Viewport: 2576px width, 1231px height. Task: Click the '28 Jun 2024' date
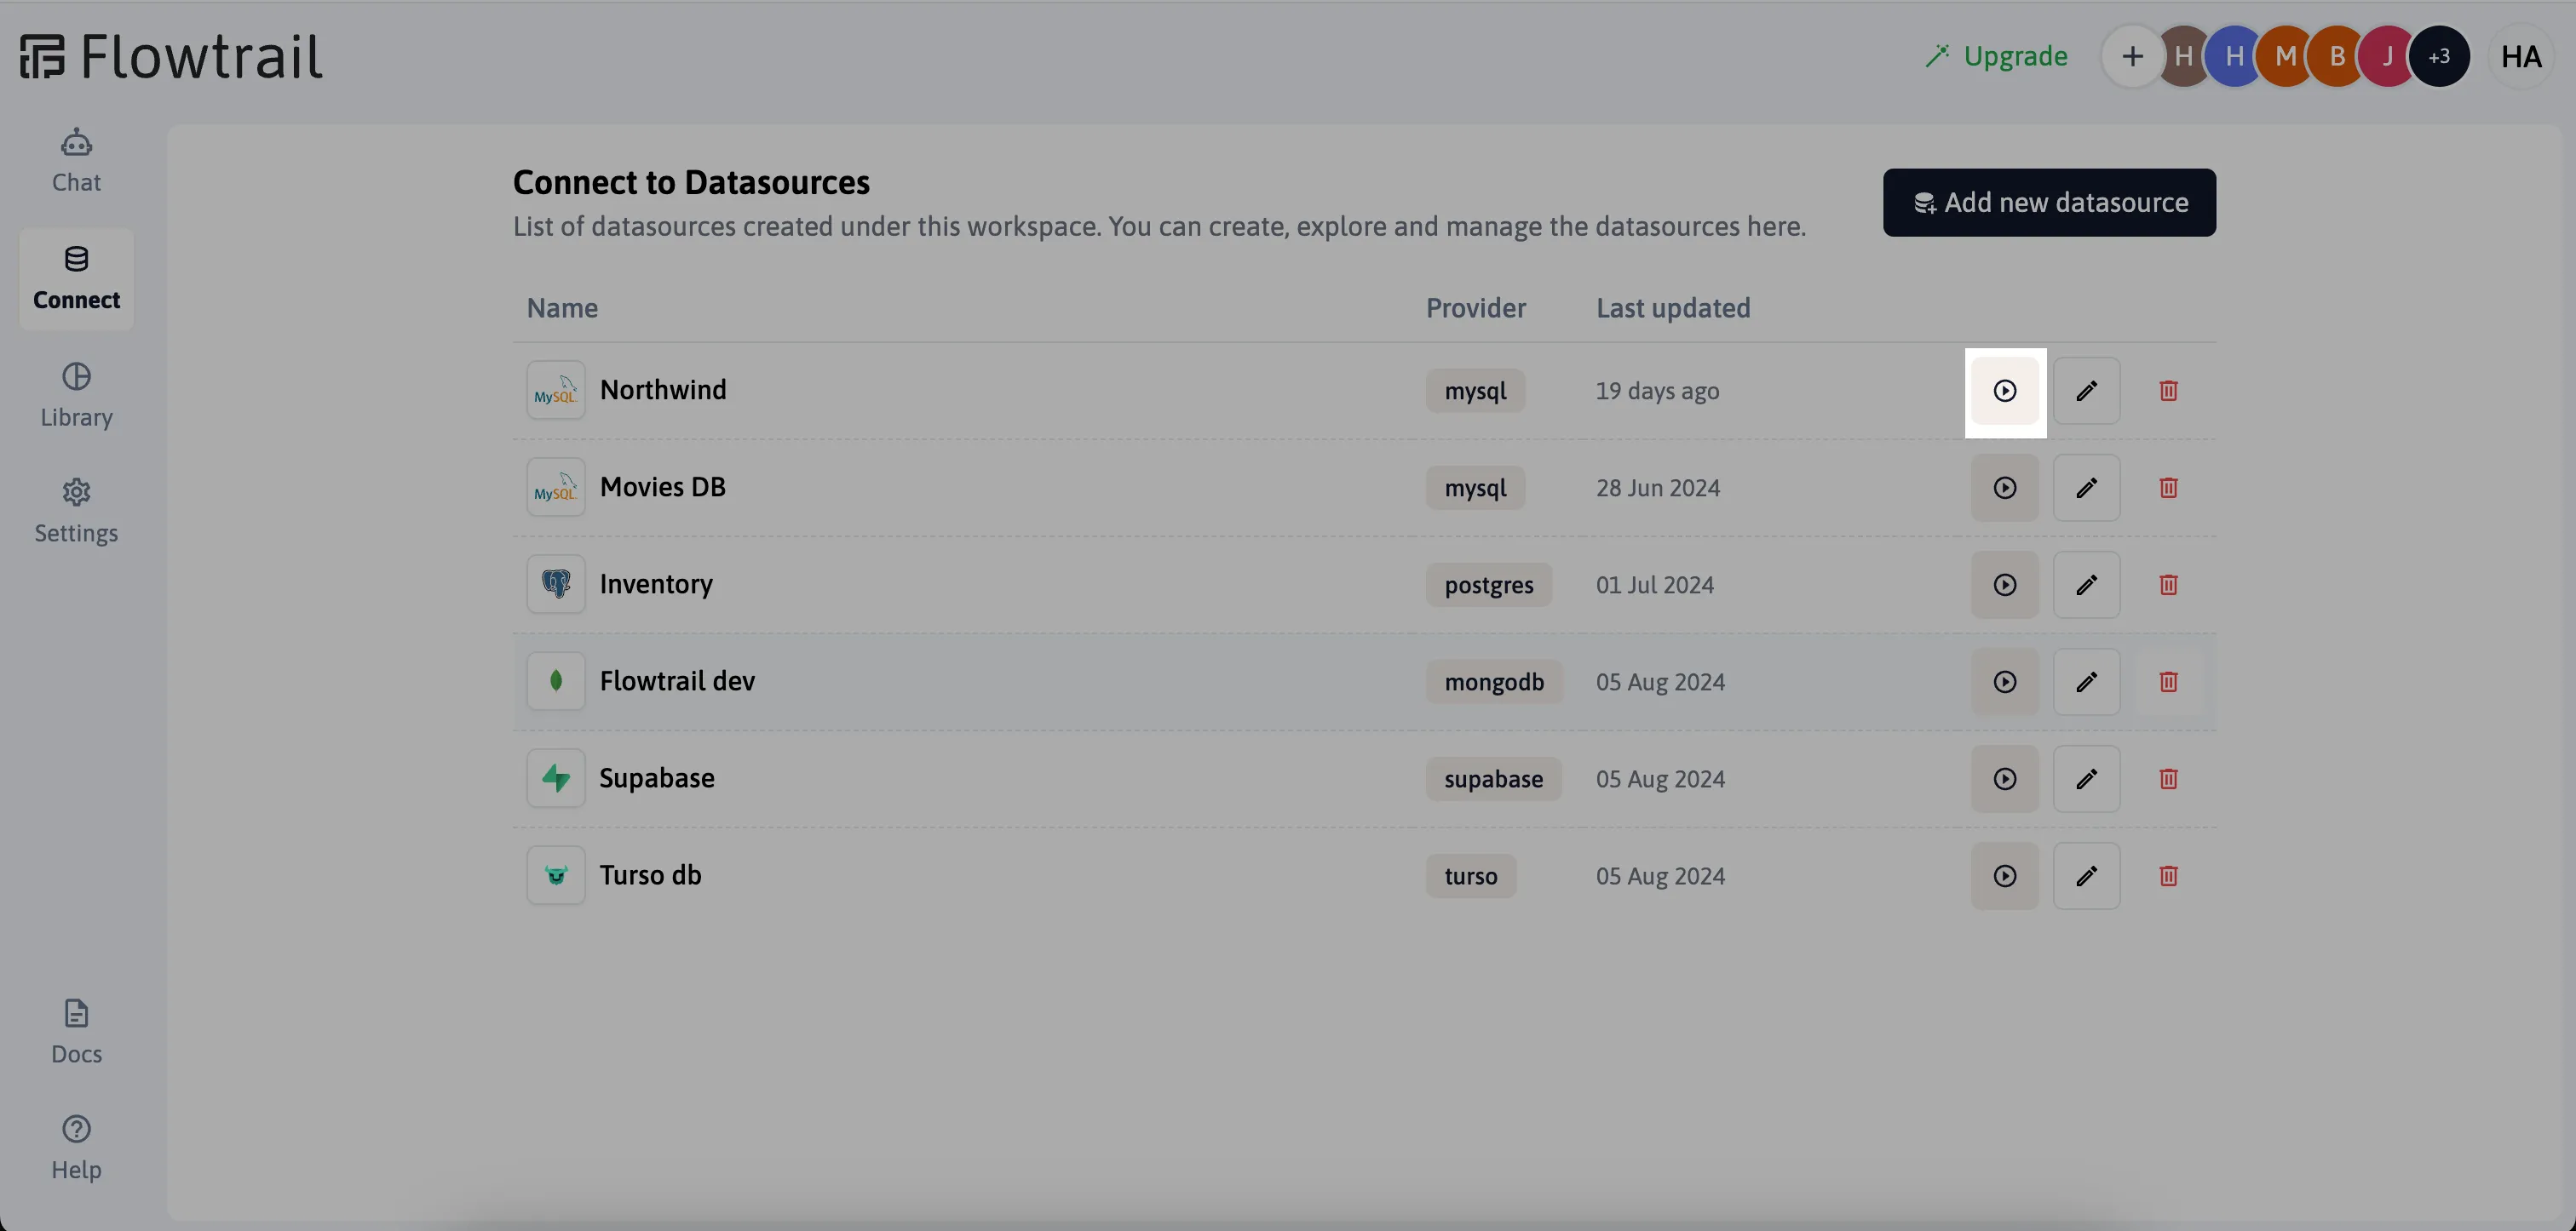tap(1658, 488)
